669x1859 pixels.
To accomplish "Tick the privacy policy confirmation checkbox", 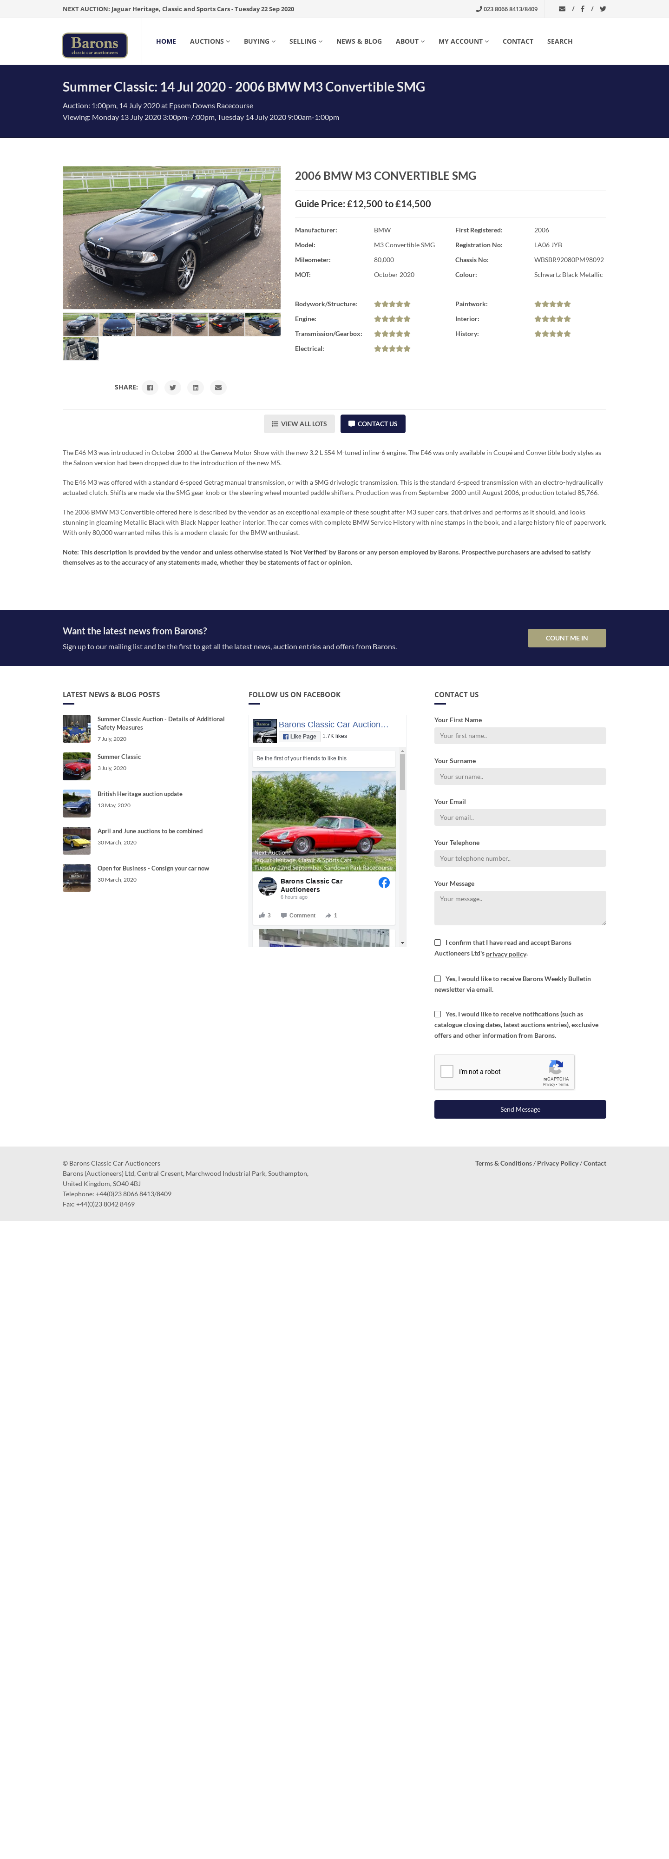I will pos(437,943).
